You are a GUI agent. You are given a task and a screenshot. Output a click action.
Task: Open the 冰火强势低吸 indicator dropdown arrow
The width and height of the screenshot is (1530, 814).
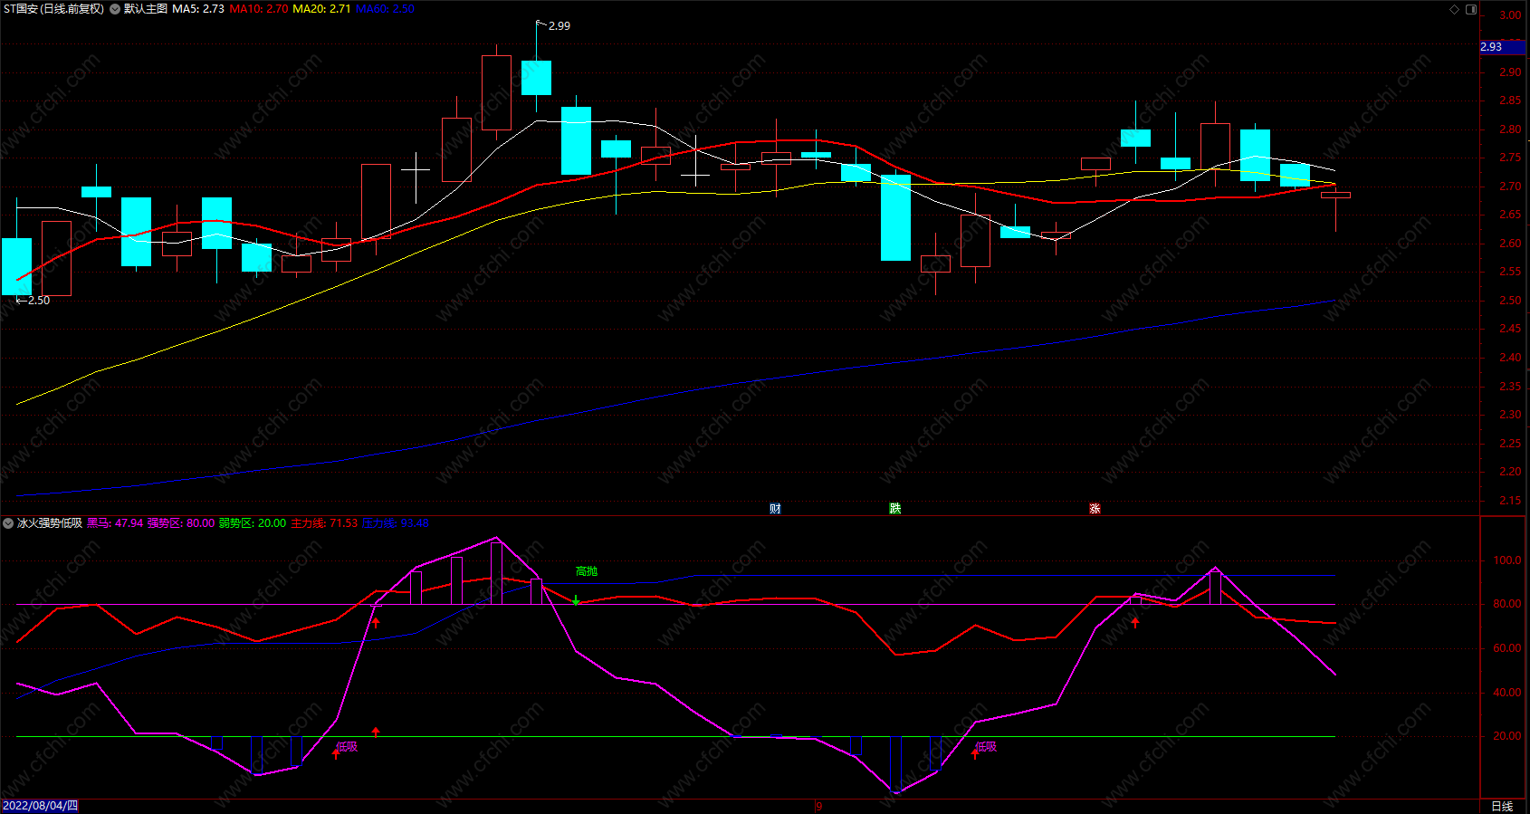click(8, 523)
